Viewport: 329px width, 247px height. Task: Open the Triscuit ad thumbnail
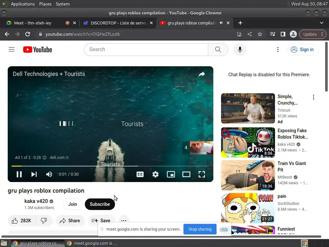point(248,108)
